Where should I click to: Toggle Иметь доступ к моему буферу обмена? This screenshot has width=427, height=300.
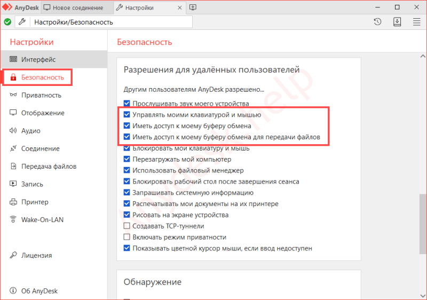[126, 125]
